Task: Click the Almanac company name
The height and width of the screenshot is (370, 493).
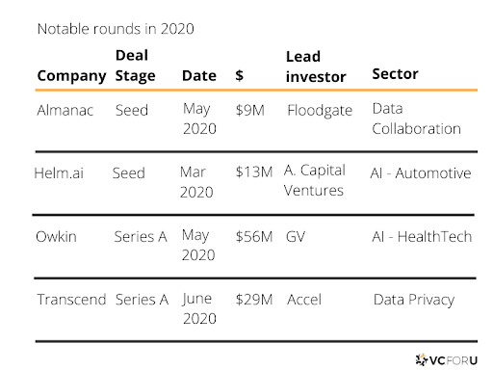Action: point(65,111)
